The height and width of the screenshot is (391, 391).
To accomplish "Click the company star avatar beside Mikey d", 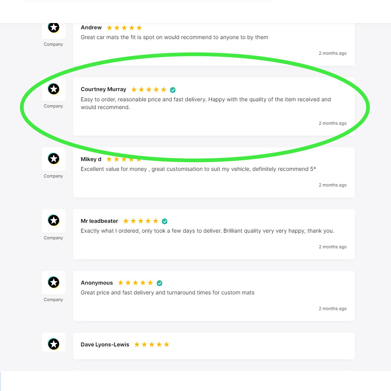I will coord(54,159).
